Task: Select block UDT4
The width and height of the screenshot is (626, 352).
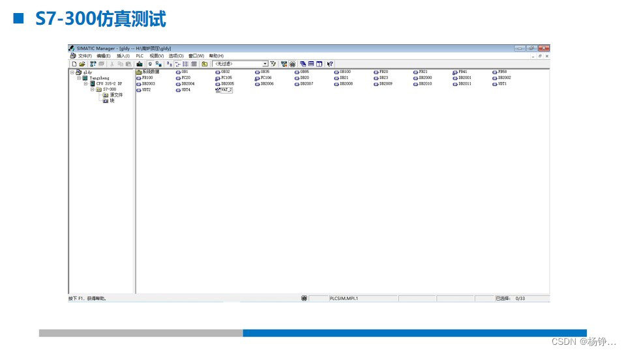Action: (x=183, y=90)
